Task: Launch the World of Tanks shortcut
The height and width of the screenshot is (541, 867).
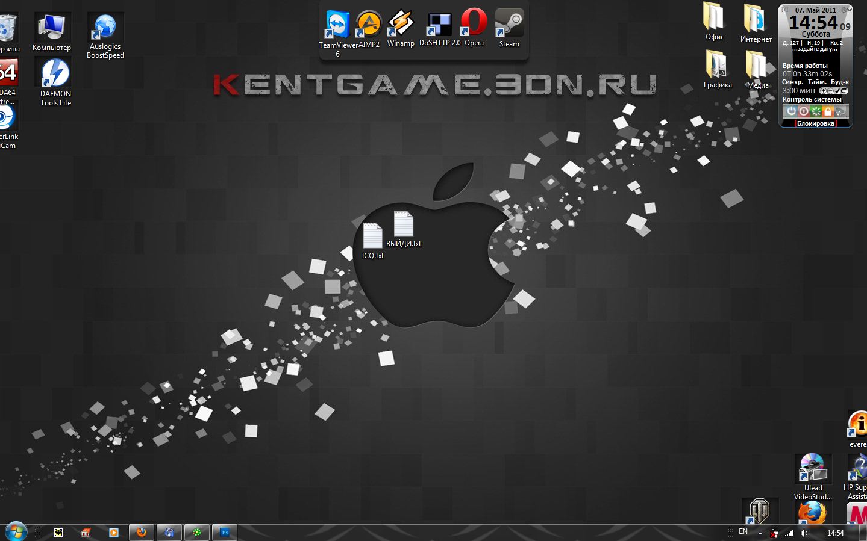Action: pyautogui.click(x=759, y=511)
